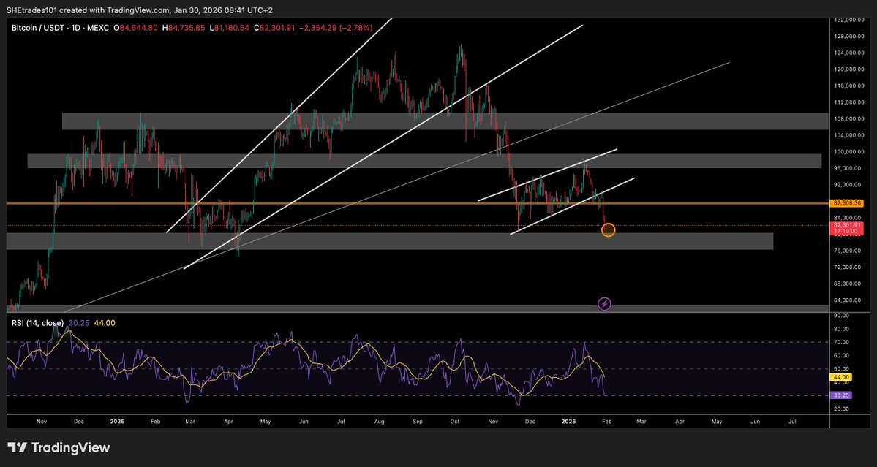
Task: Click the Sep label on time axis
Action: tap(417, 422)
